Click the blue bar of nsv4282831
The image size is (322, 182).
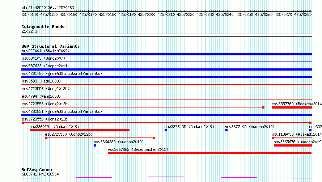(x=166, y=115)
